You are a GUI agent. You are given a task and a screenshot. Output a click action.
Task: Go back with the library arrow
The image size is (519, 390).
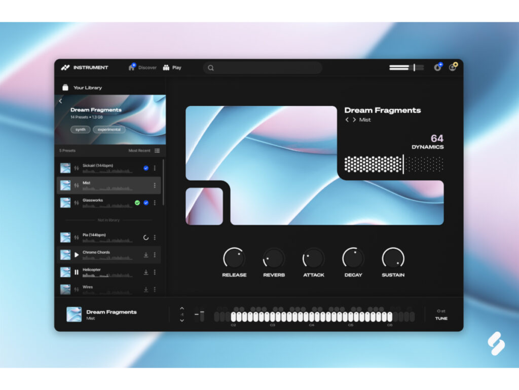(61, 101)
